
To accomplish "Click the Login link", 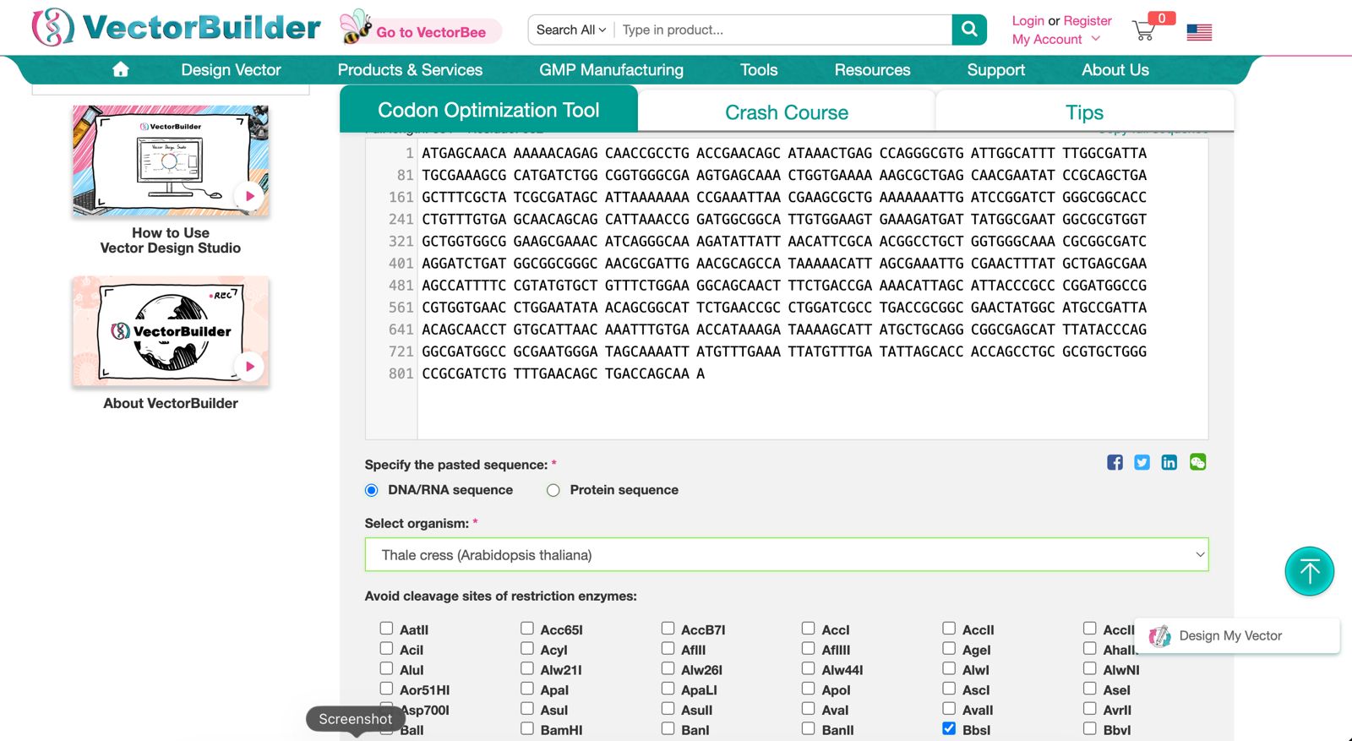I will 1028,20.
